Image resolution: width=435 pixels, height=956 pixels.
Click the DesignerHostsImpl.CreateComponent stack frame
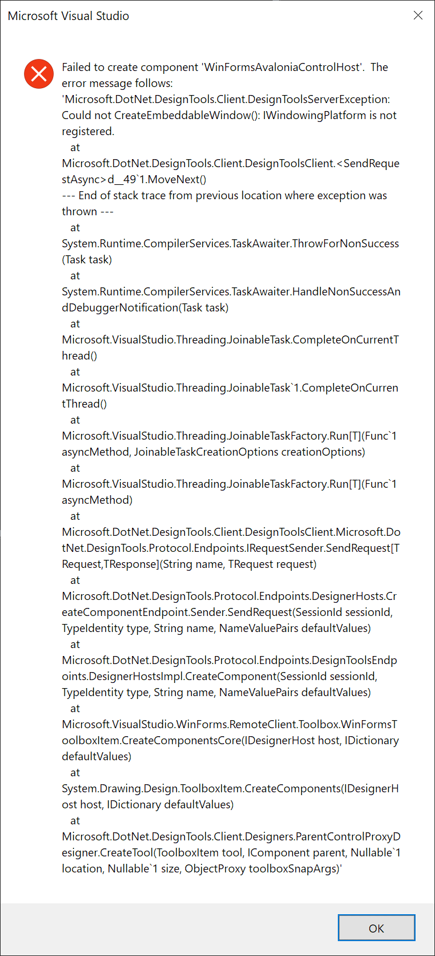[229, 676]
